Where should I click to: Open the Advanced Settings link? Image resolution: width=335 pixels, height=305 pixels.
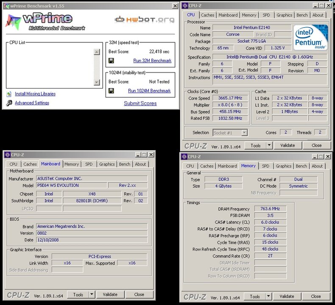(32, 103)
